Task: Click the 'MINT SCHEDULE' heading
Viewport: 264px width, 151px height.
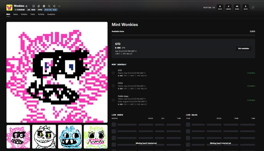Action: [x=119, y=65]
